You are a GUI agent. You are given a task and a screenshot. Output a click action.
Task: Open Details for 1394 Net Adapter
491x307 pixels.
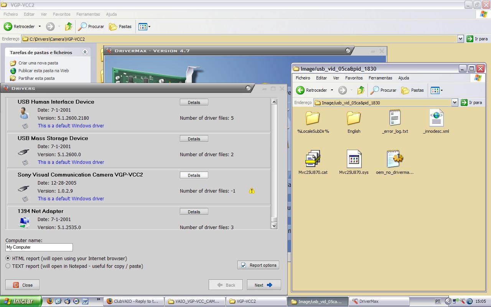click(x=194, y=212)
